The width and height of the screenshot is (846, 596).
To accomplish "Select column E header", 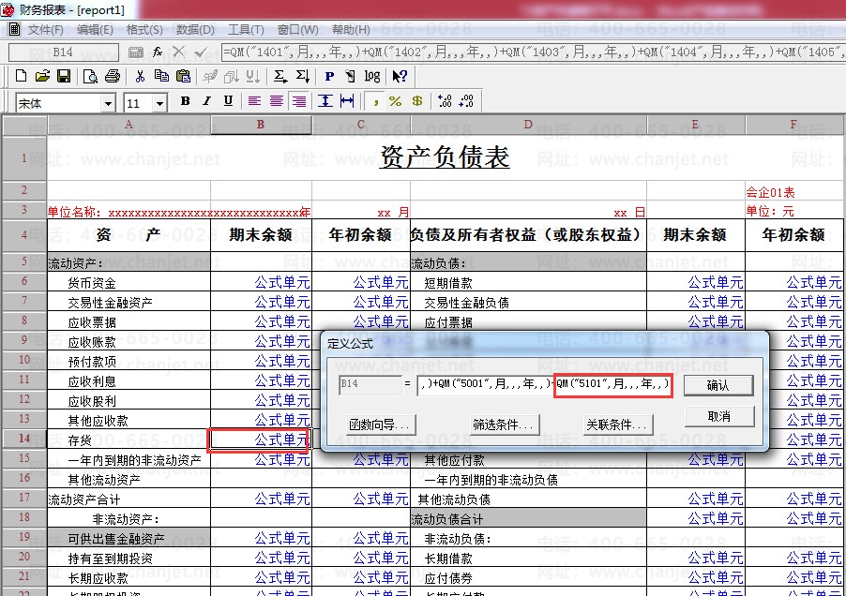I will [x=696, y=125].
